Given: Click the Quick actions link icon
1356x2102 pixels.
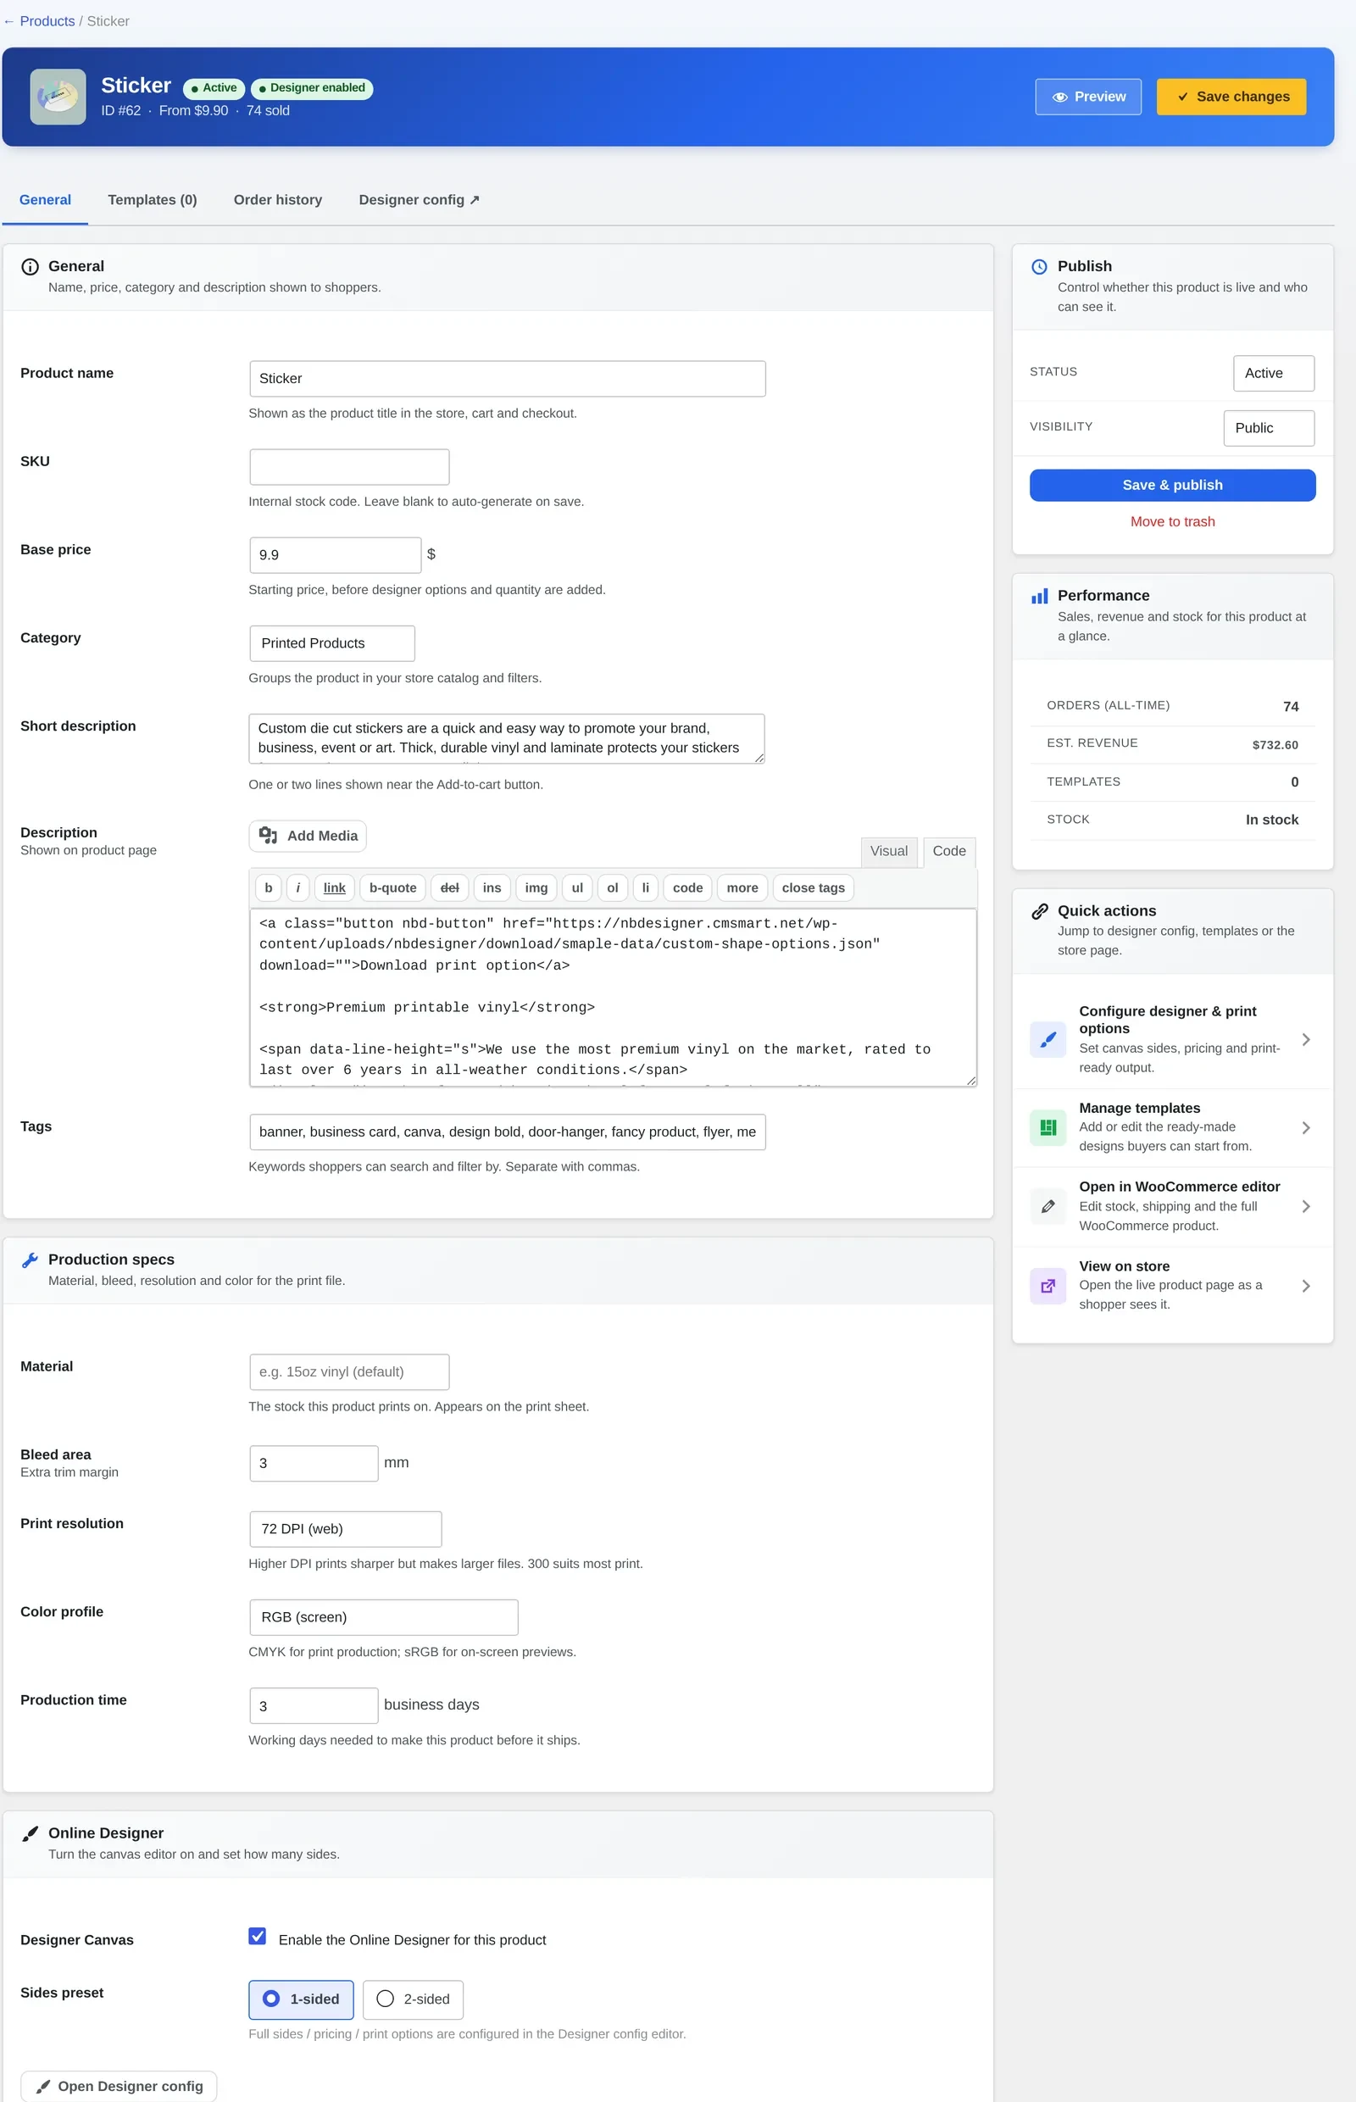Looking at the screenshot, I should coord(1039,911).
